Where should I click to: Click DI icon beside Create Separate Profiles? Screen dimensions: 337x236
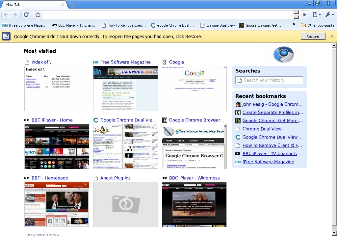[x=238, y=113]
